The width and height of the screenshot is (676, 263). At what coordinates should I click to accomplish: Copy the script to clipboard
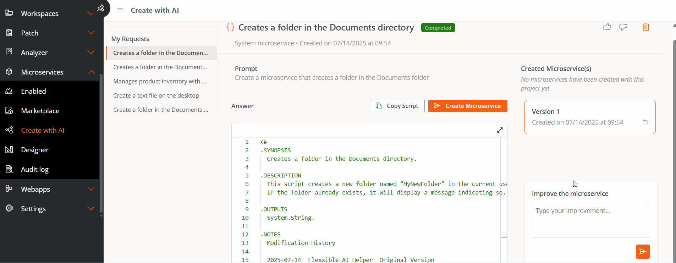pyautogui.click(x=397, y=106)
